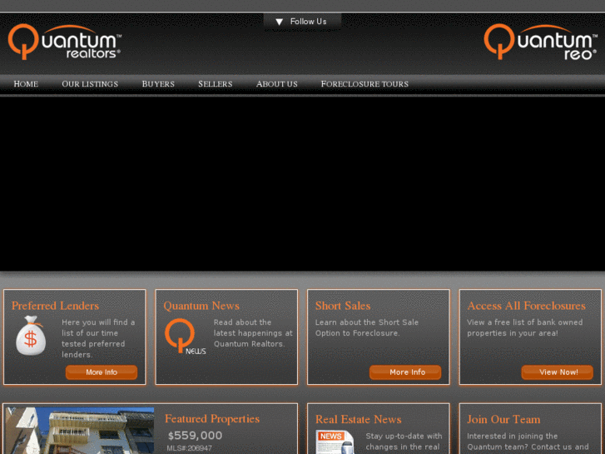Open the Real Estate News heading
Viewport: 605px width, 454px height.
point(359,419)
